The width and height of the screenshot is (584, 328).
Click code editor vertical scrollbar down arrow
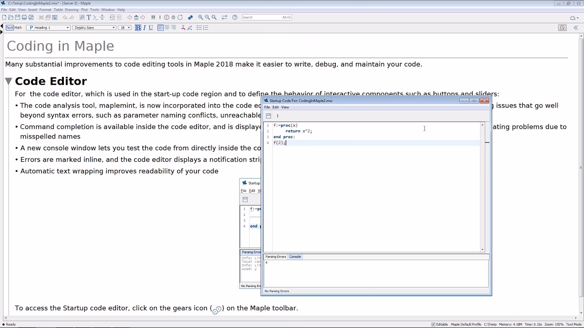[482, 250]
